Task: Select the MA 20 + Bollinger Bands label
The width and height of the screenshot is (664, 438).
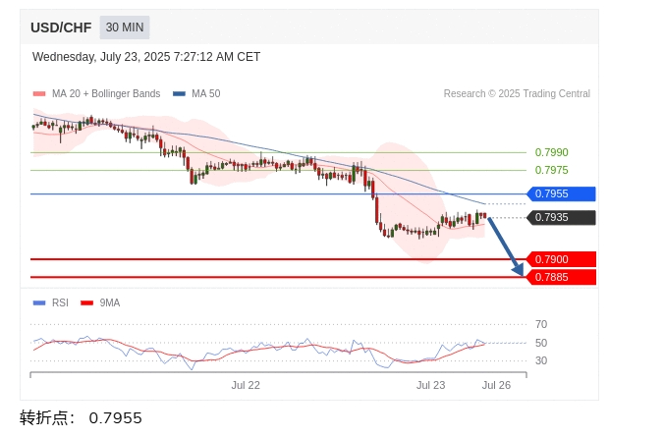Action: click(x=106, y=93)
